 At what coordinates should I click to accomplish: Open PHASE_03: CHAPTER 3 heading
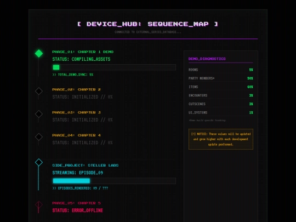pos(76,112)
